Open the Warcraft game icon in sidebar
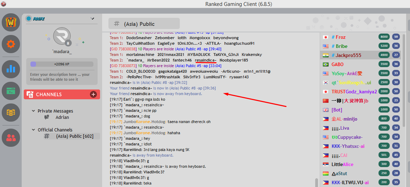The image size is (410, 187). [x=11, y=22]
